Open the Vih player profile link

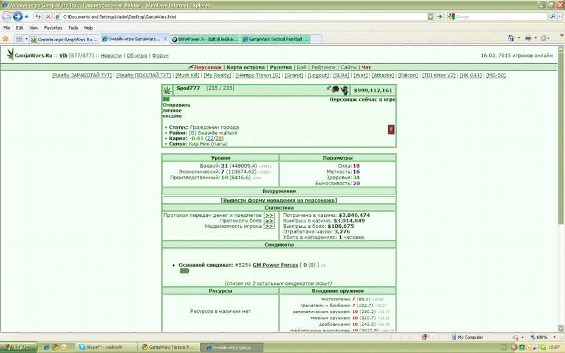63,55
